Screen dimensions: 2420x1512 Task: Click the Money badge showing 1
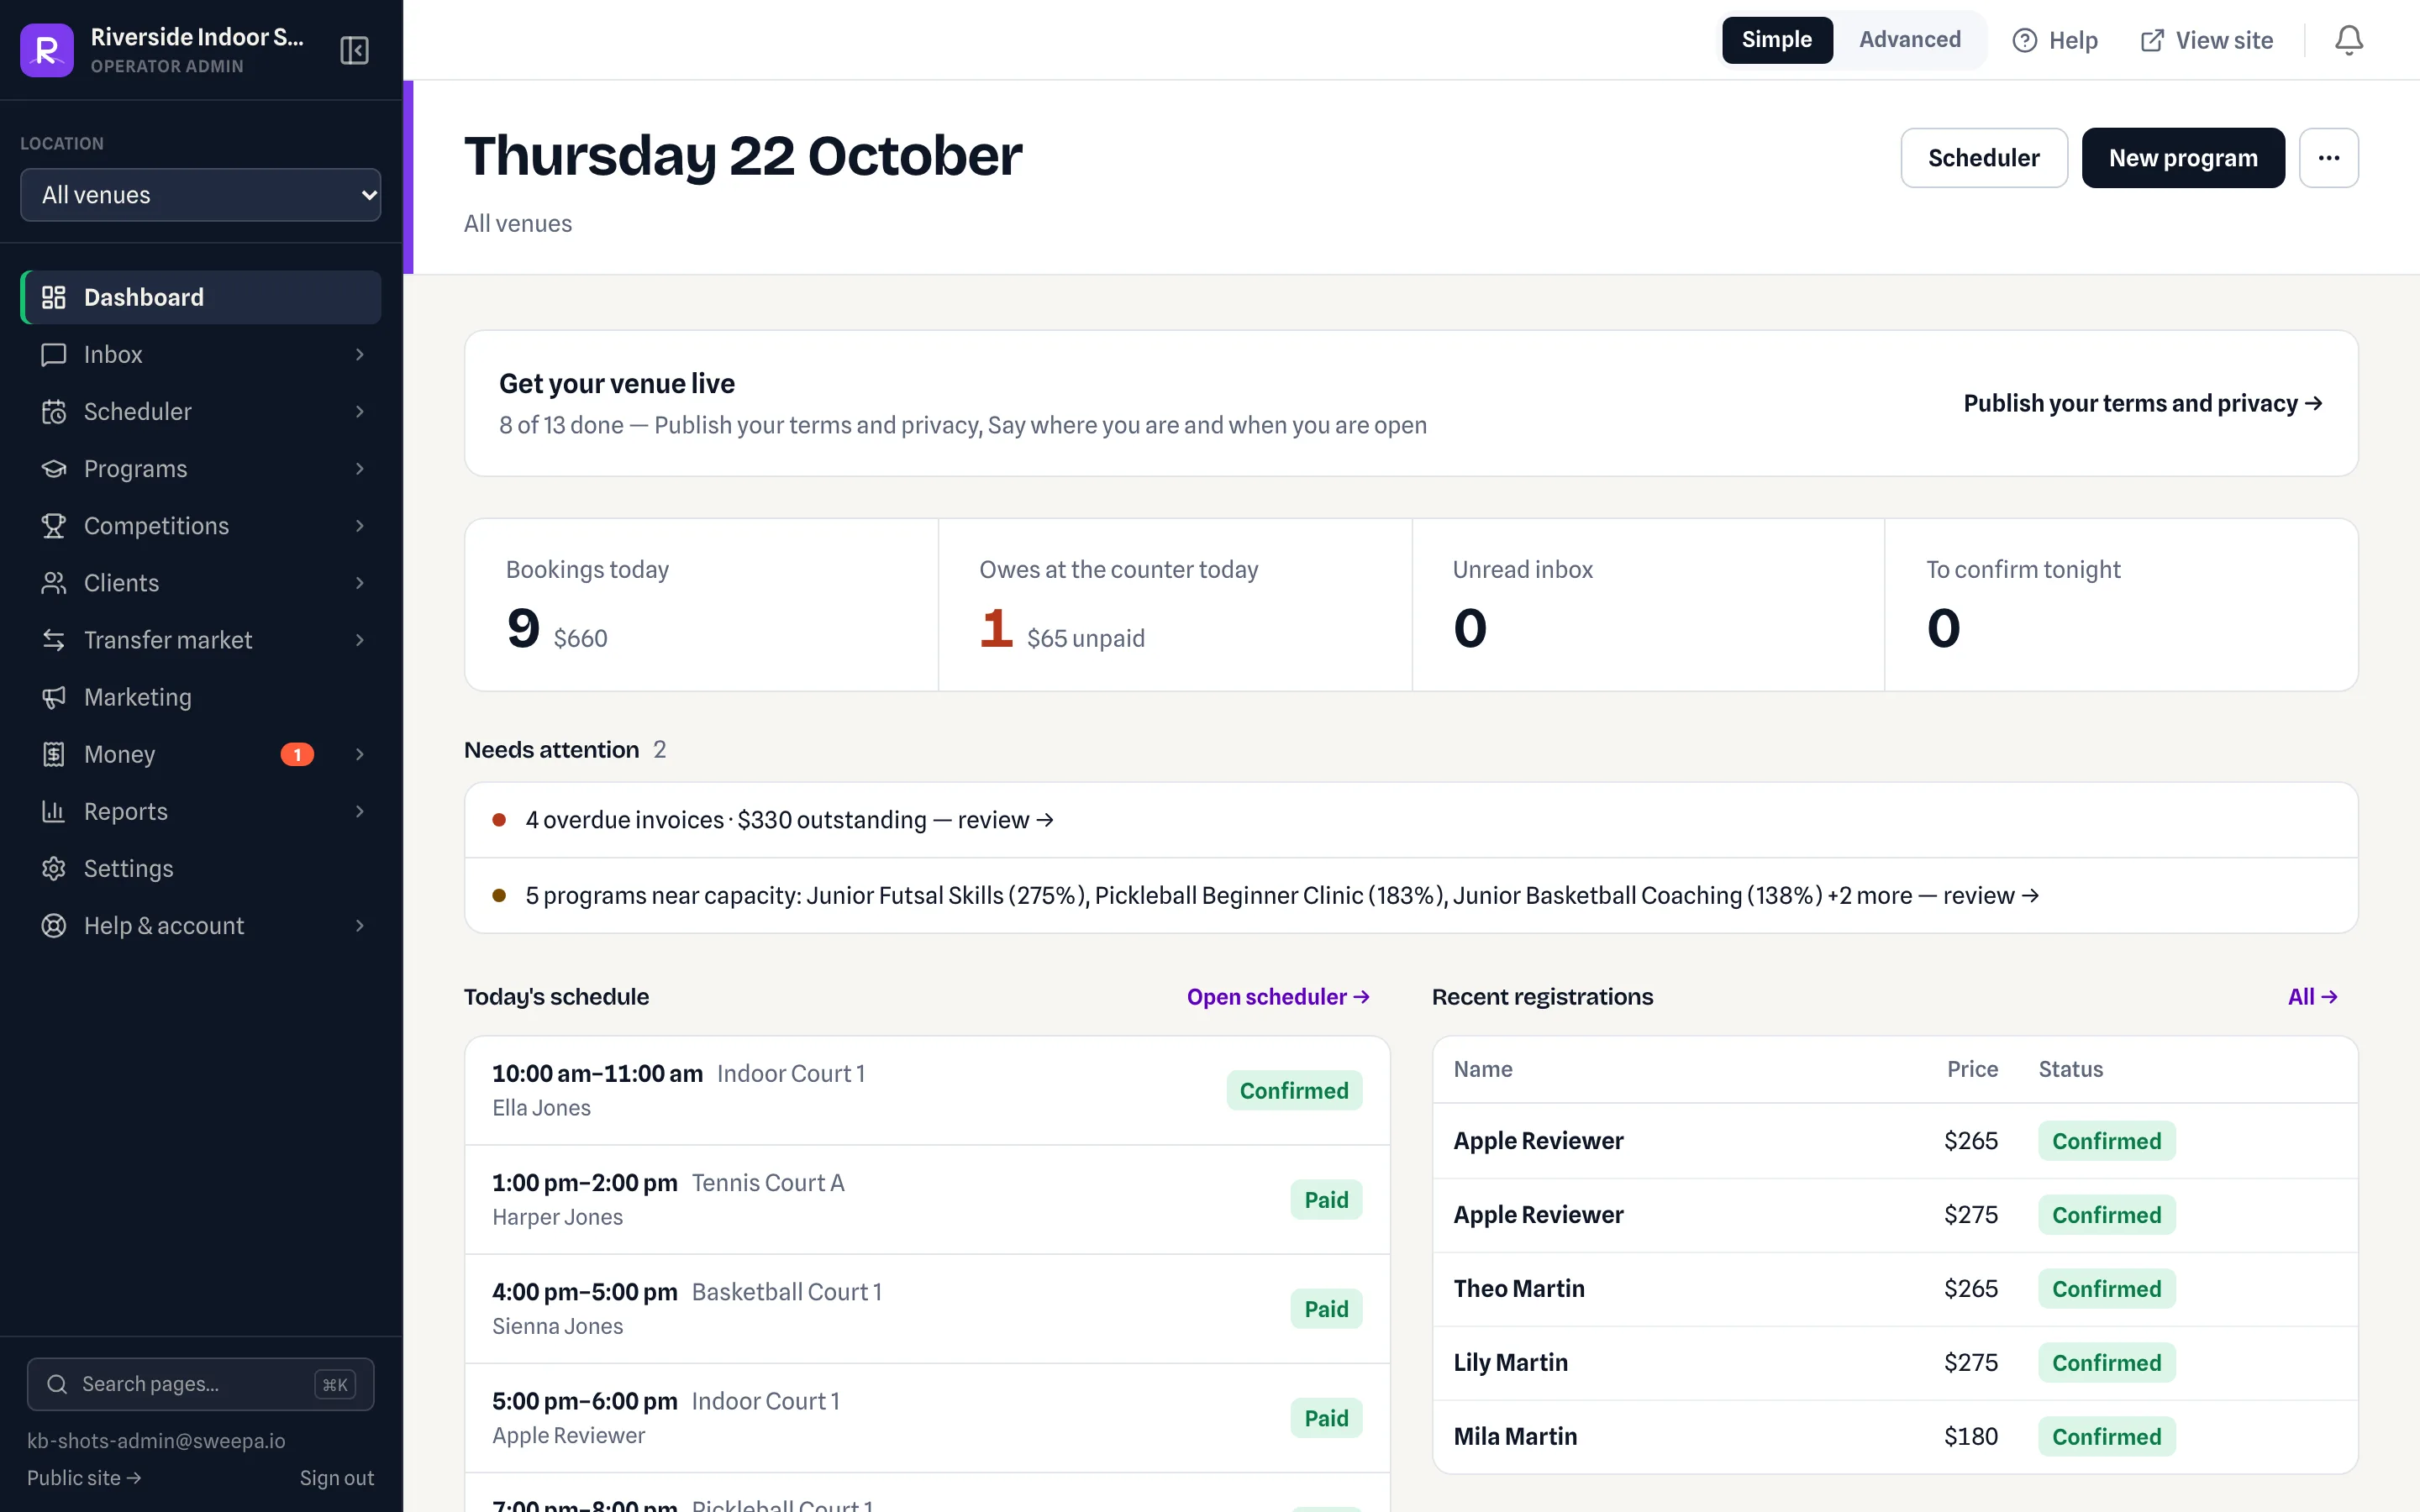297,754
